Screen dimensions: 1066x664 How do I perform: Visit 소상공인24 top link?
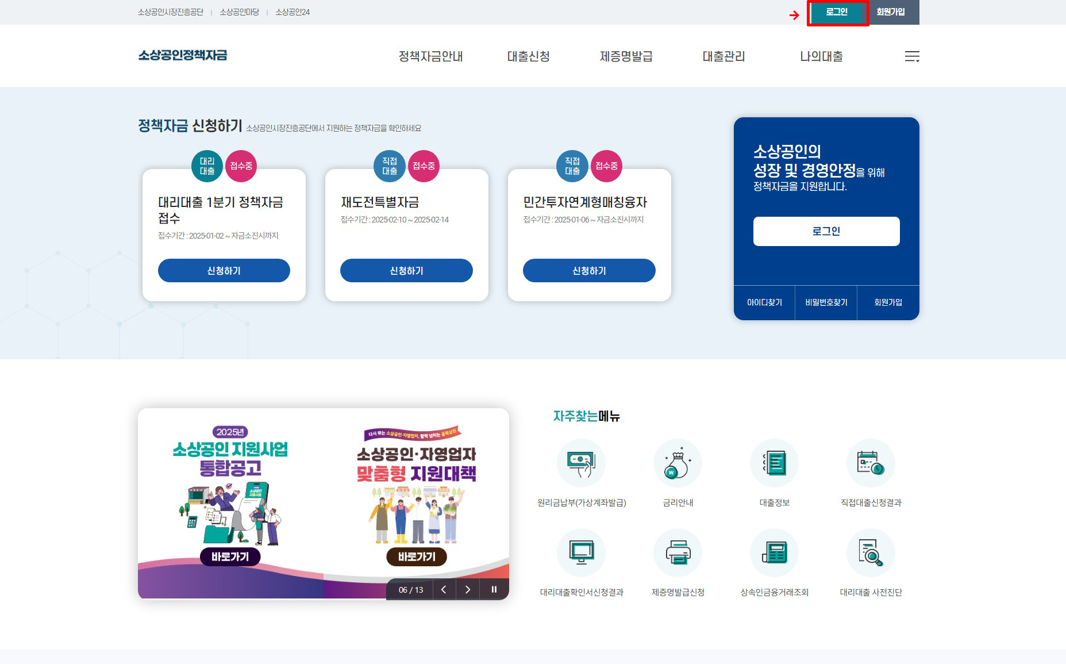click(x=293, y=12)
